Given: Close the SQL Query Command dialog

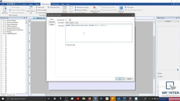Looking at the screenshot, I should point(132,15).
